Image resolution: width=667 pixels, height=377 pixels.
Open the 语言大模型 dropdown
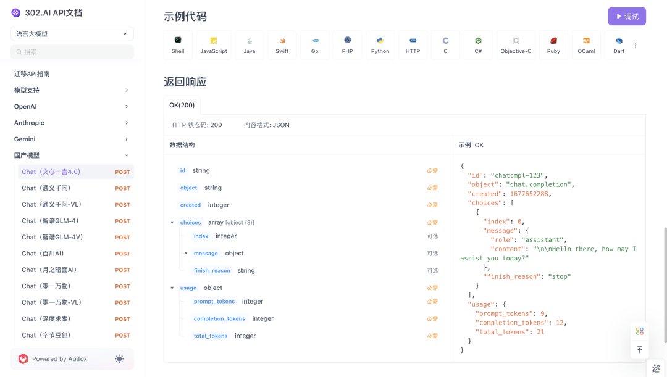pyautogui.click(x=72, y=34)
